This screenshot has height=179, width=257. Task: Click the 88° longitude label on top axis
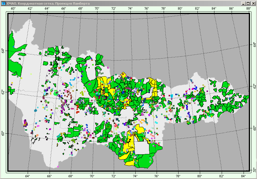pyautogui.click(x=249, y=8)
